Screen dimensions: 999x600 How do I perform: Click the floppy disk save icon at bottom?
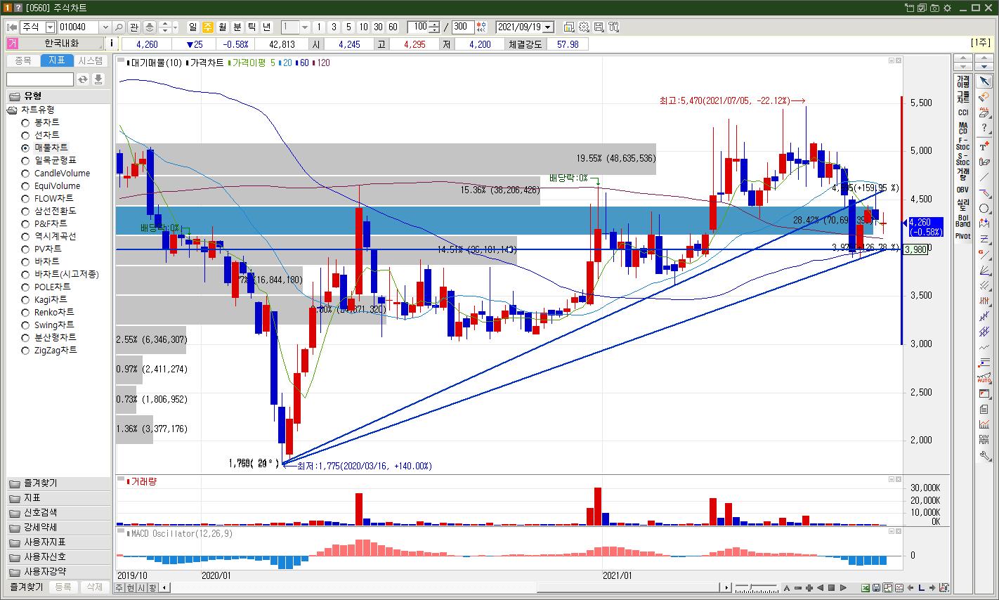pyautogui.click(x=877, y=588)
